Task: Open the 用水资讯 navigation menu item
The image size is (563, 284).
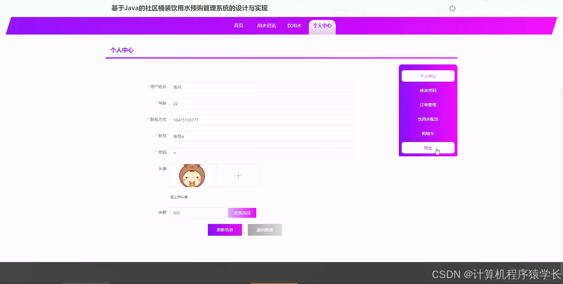Action: click(266, 26)
